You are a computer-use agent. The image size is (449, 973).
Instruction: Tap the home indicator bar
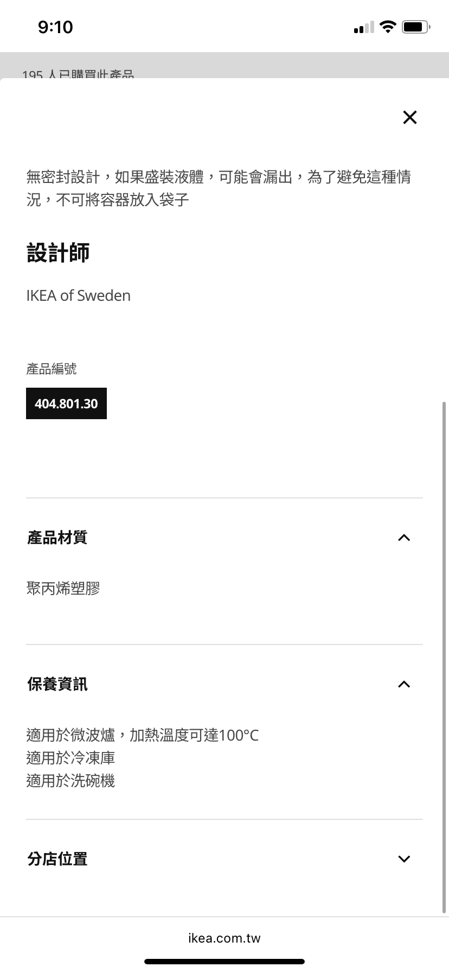[224, 962]
